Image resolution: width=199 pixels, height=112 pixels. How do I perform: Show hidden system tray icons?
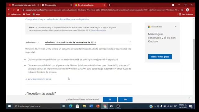click(155, 106)
